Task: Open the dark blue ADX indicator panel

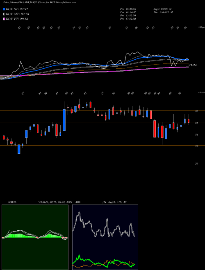Action: click(105, 237)
